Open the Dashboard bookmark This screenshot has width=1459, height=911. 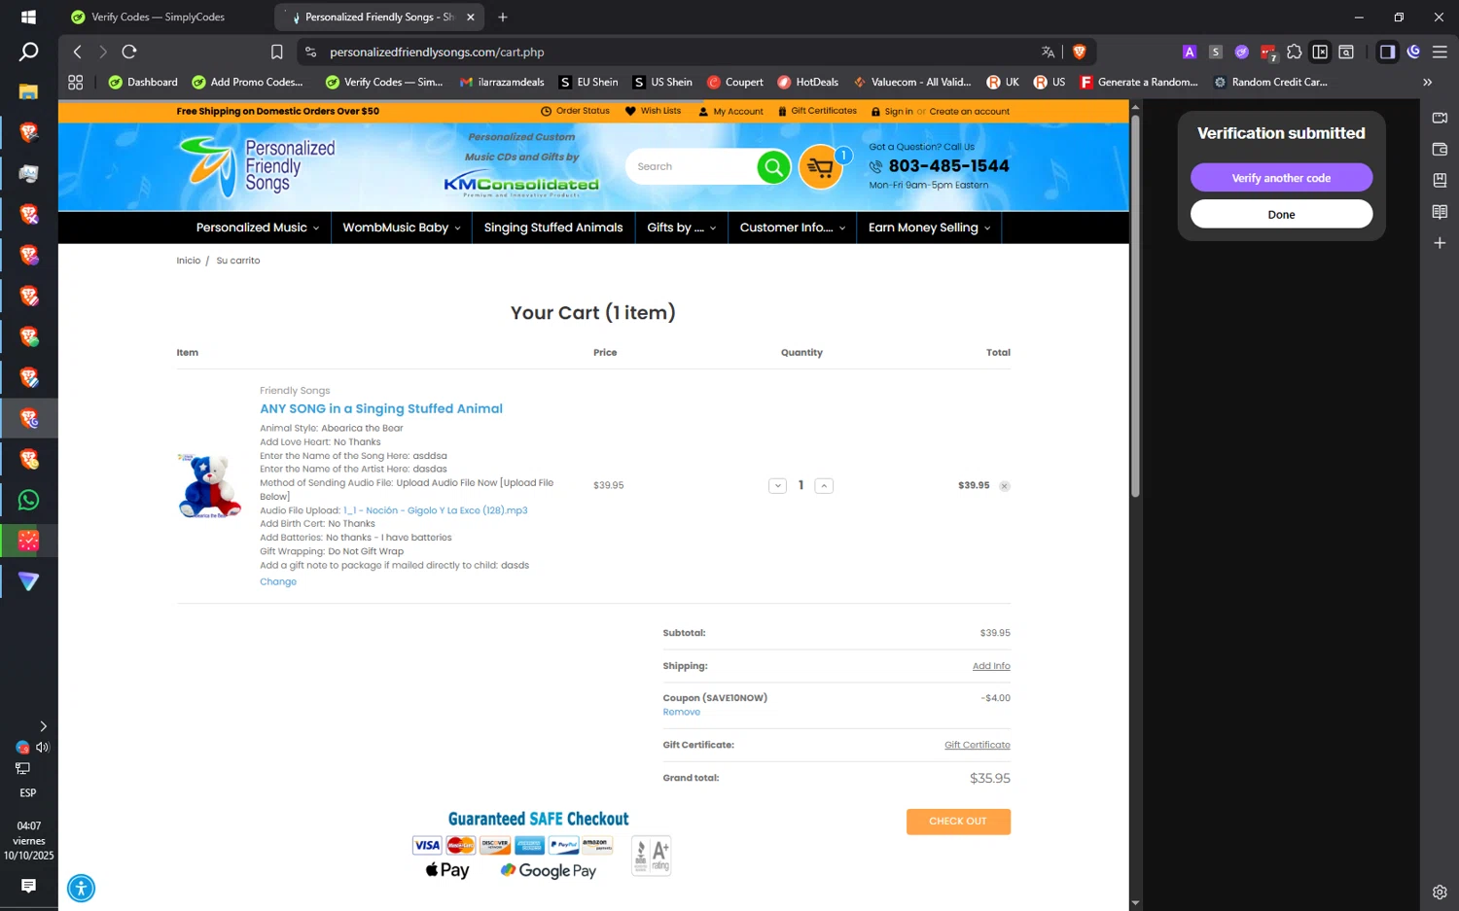[x=143, y=83]
